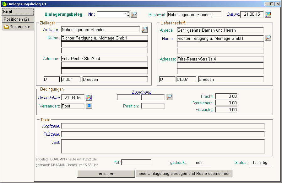Click neue Umlagerung erzeugen und Reste übernehmen

point(184,174)
